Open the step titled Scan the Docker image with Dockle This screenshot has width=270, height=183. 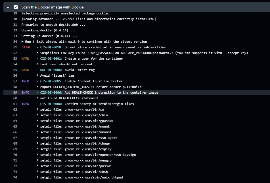point(53,7)
